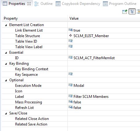Select the Label property row
The height and width of the screenshot is (131, 140).
coord(19,97)
